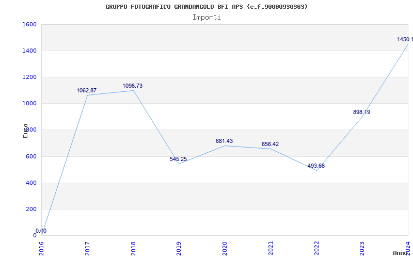
Task: Click the 2023 year axis label
Action: (x=362, y=248)
